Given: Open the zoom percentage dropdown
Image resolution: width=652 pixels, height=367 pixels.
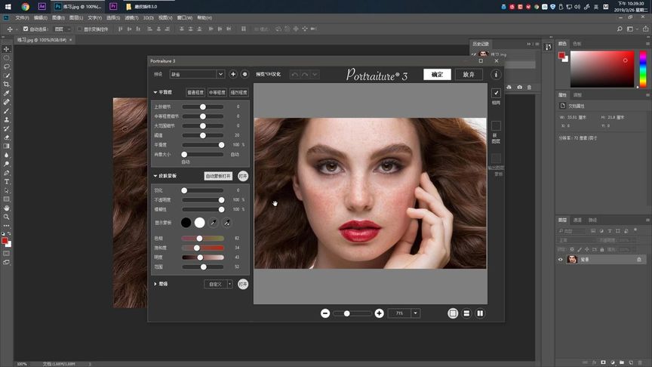Looking at the screenshot, I should coord(415,313).
